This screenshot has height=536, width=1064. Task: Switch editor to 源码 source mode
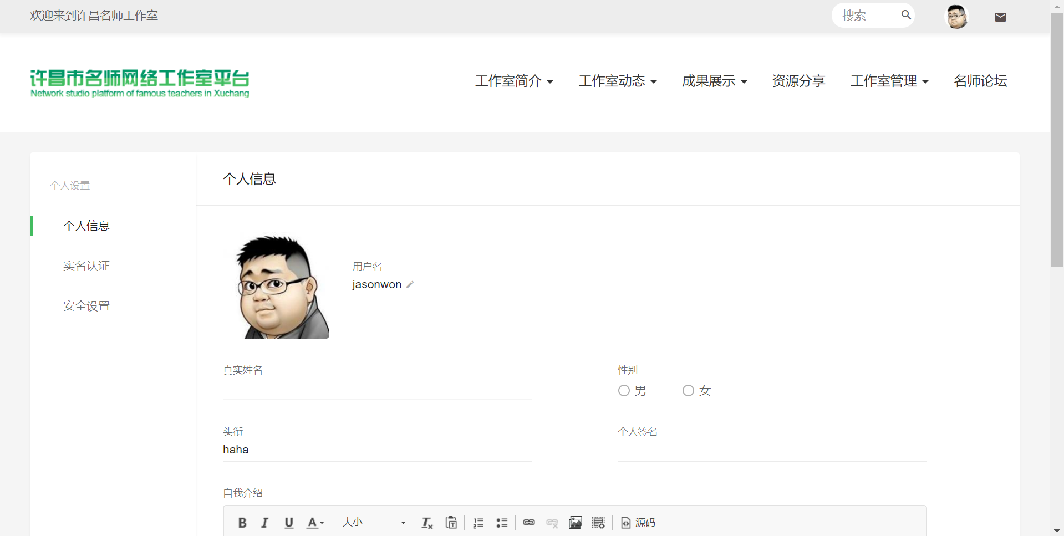638,523
